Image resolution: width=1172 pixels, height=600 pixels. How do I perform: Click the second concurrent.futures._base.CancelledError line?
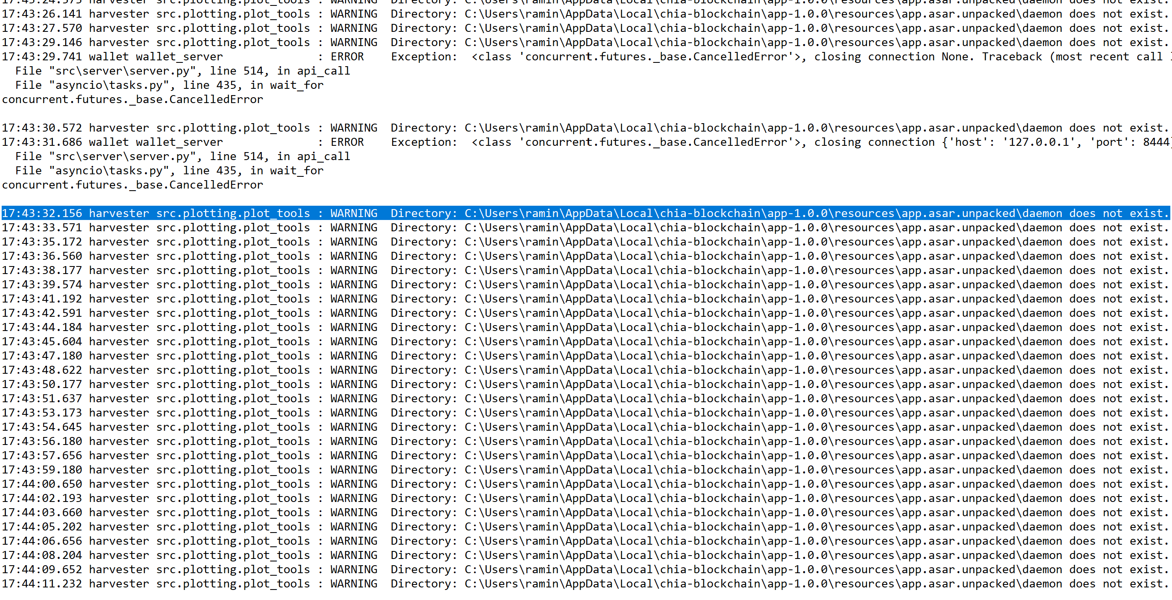[133, 185]
